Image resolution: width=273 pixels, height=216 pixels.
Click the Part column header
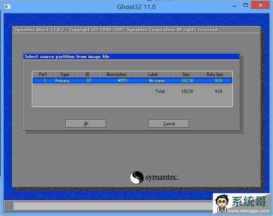point(43,75)
